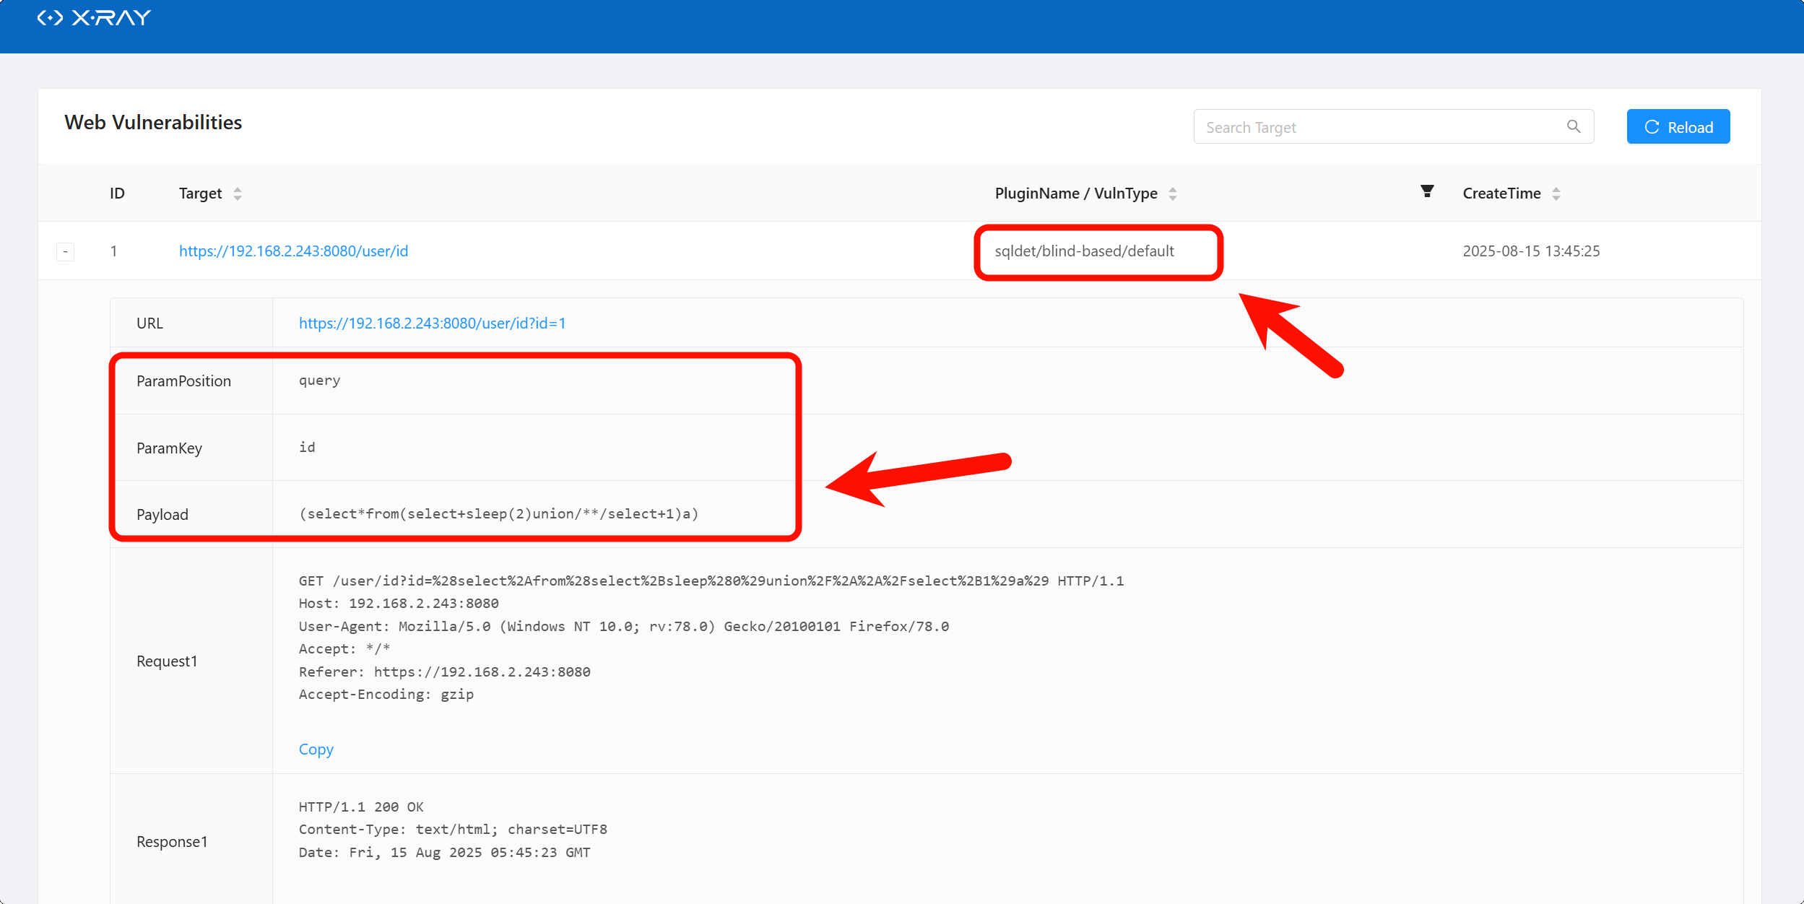Click the search magnifier icon
The width and height of the screenshot is (1804, 904).
tap(1574, 127)
